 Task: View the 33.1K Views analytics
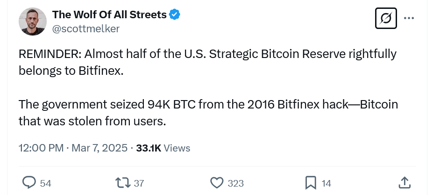point(163,148)
